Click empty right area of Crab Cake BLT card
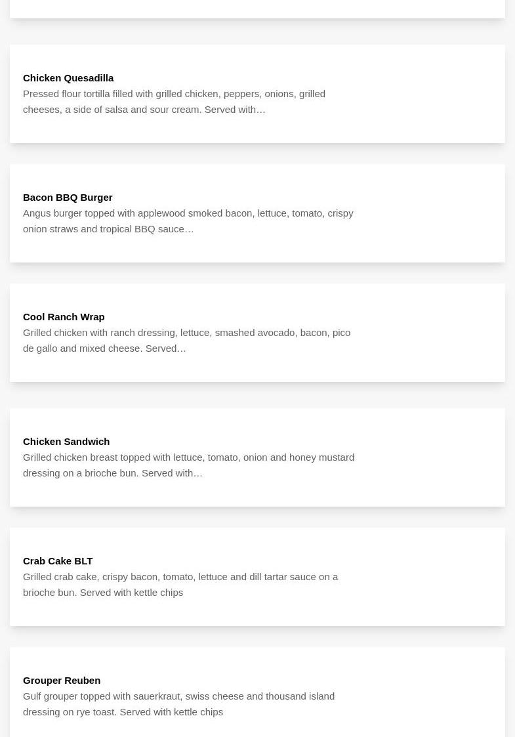 pos(430,577)
